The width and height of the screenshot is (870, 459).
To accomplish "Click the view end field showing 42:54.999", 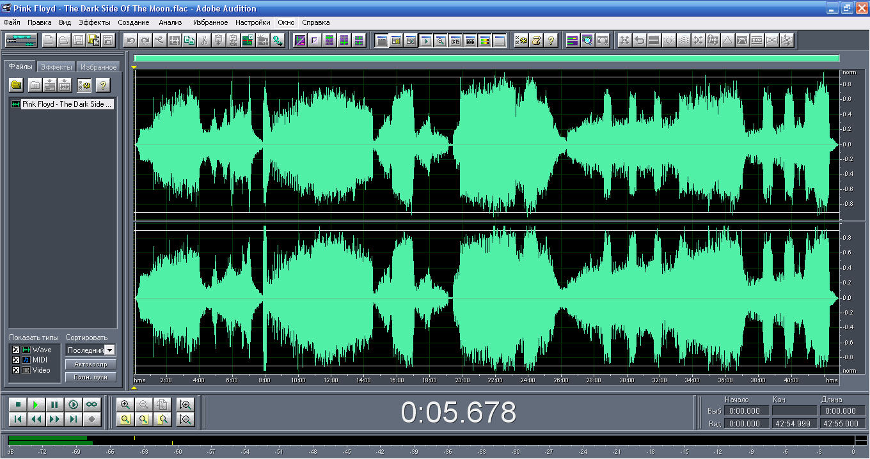I will point(796,424).
